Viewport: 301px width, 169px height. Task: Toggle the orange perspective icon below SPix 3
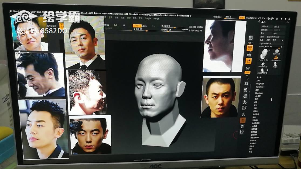[x=250, y=48]
